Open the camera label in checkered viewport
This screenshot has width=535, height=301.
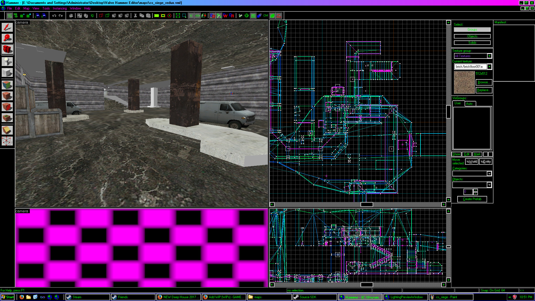[x=22, y=211]
